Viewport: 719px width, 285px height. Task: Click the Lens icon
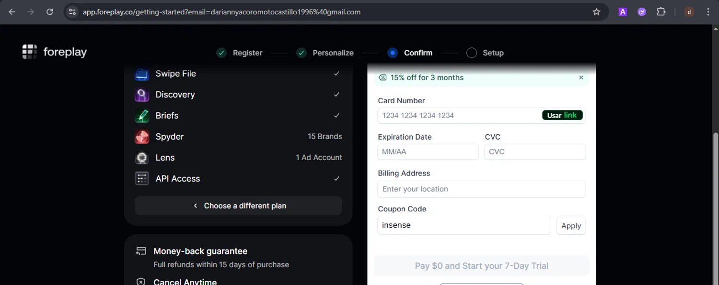coord(142,158)
